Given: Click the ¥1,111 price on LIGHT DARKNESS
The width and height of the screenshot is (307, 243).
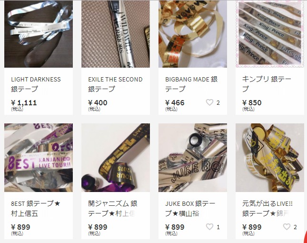Looking at the screenshot, I should tap(24, 103).
